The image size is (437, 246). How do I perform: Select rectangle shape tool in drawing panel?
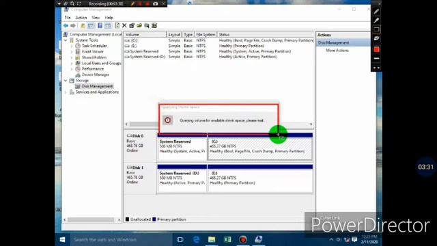click(x=376, y=29)
